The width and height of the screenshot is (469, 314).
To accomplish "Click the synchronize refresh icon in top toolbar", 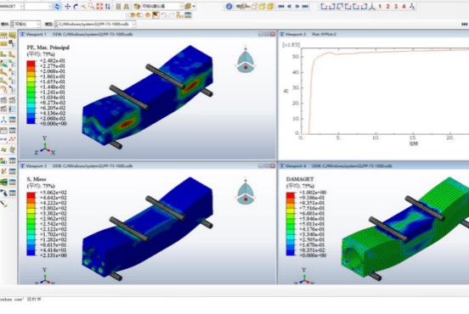I will coord(57,6).
